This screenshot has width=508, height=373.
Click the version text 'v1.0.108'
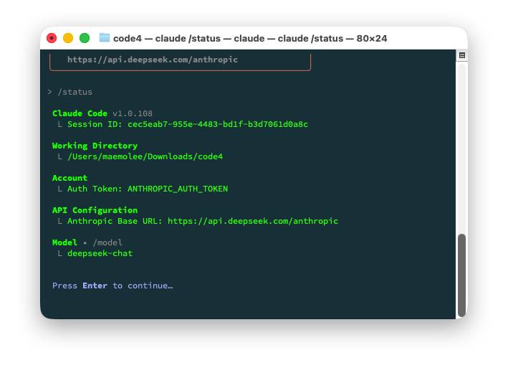pos(133,113)
